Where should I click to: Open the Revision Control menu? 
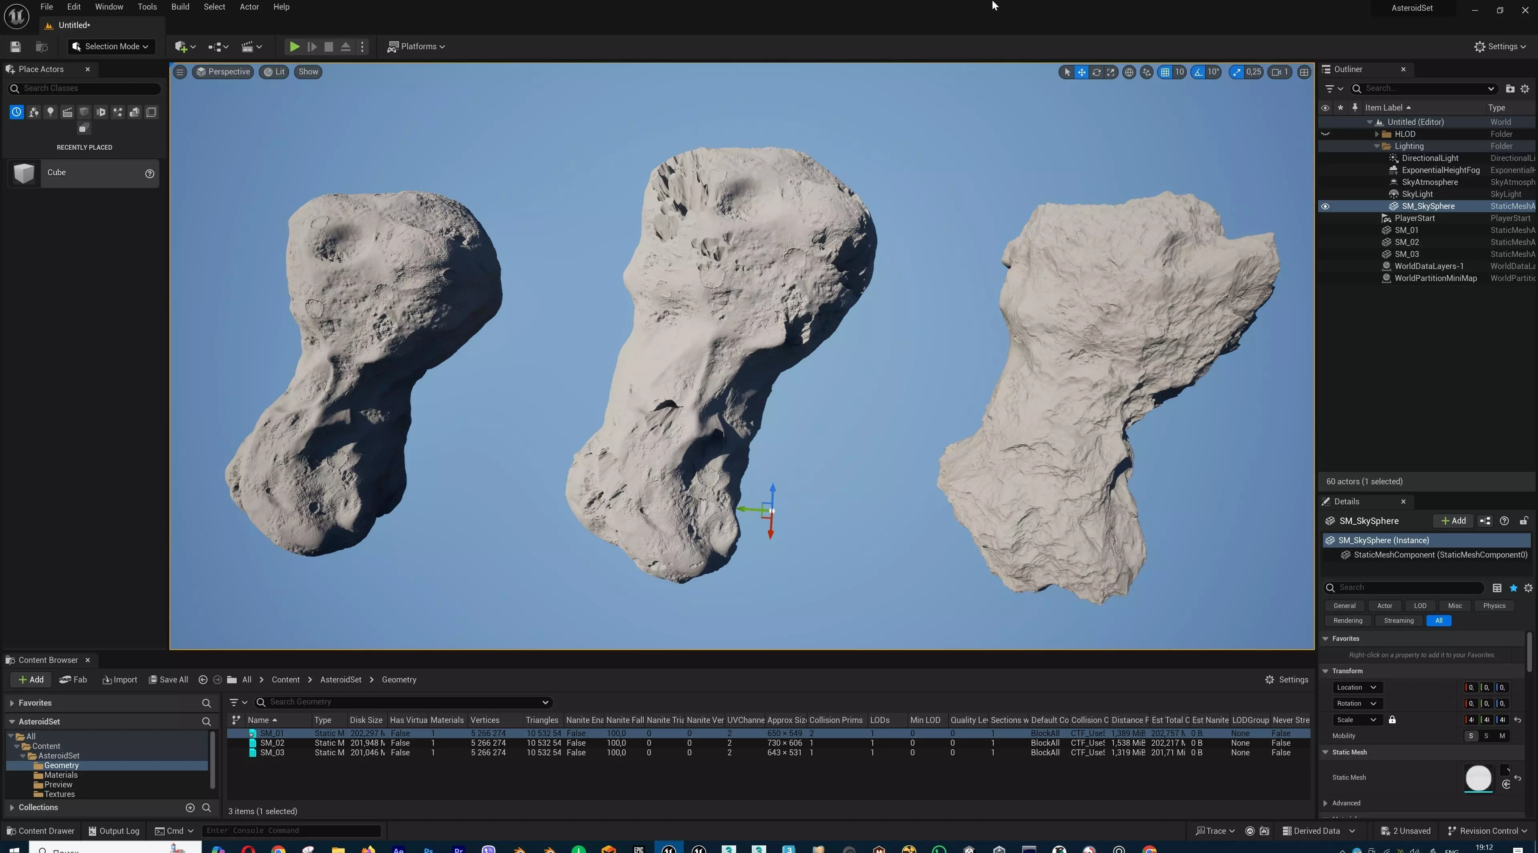[x=1487, y=831]
